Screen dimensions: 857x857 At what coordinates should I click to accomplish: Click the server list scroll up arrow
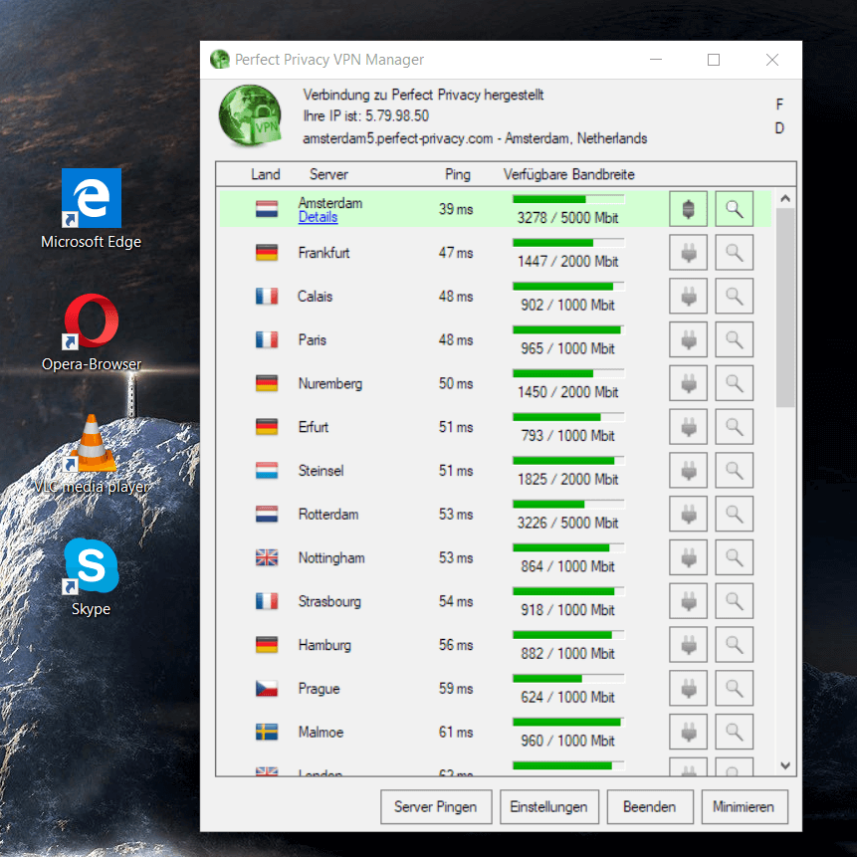point(785,199)
